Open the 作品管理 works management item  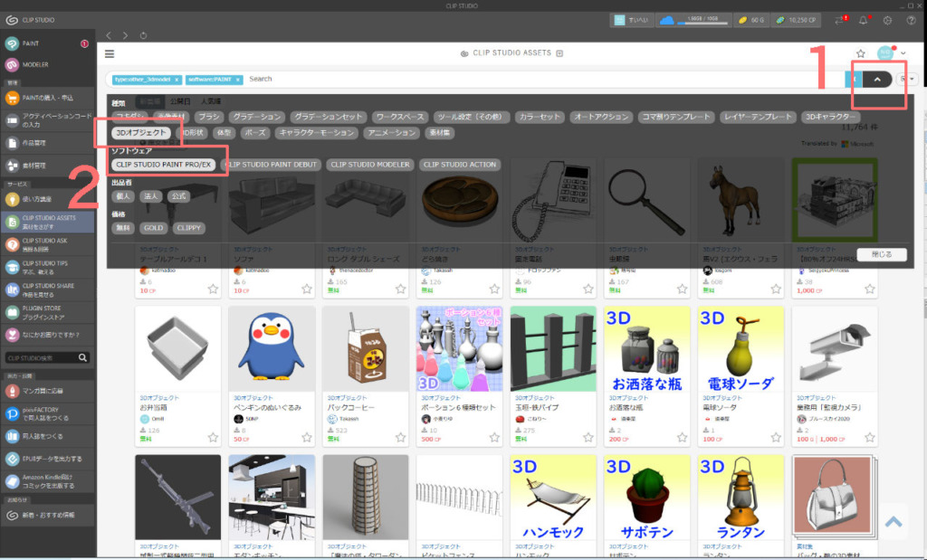[47, 143]
